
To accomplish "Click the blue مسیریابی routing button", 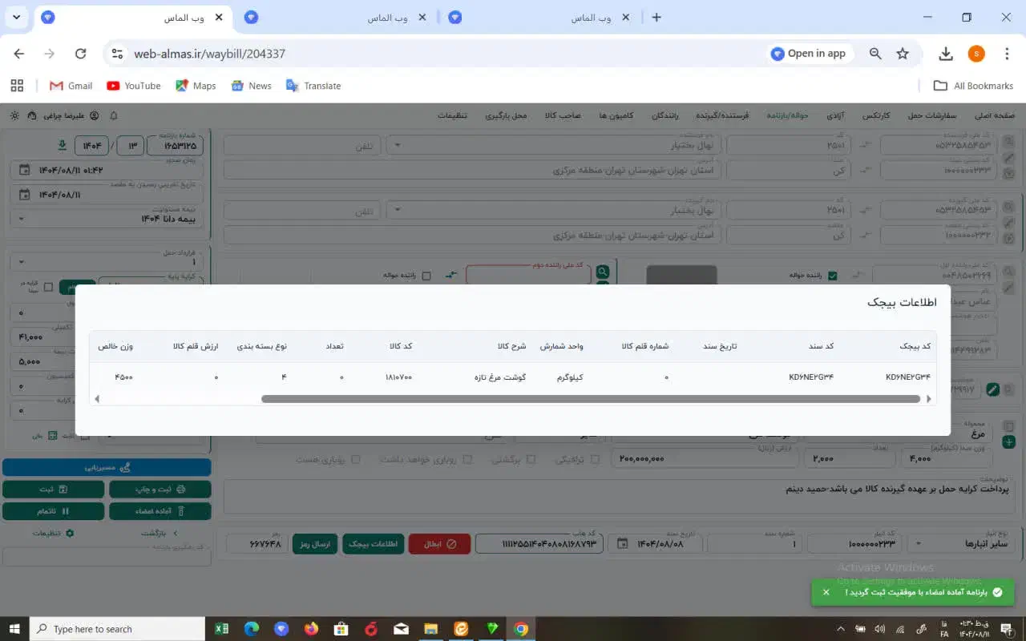I will [x=107, y=467].
